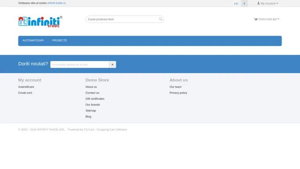This screenshot has height=169, width=300.
Task: Submit newsletter email with arrow button
Action: point(112,65)
